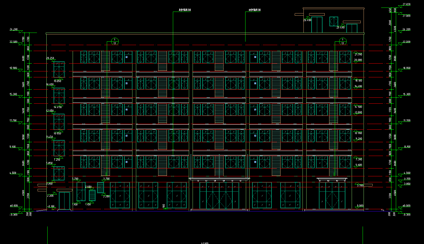Select the small left-side entrance door
Viewport: 424px width, 244px height.
coord(64,201)
